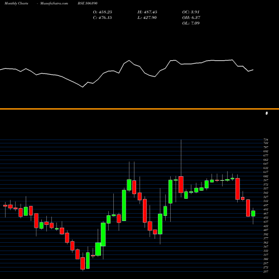Click the 617 price axis label
Viewport: 279px width, 279px height.
click(266, 172)
